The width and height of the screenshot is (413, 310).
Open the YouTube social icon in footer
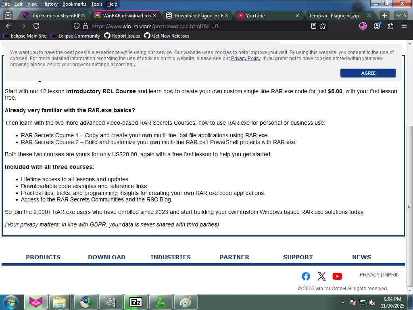(337, 276)
